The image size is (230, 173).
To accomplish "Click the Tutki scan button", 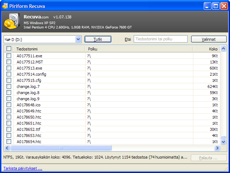I will 98,39.
